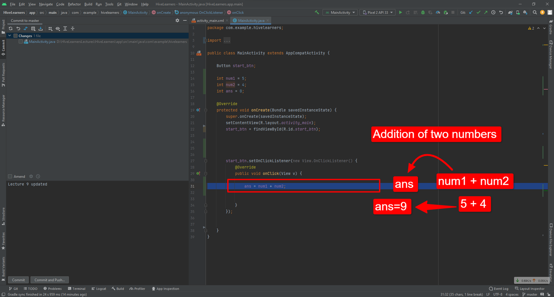Image resolution: width=554 pixels, height=297 pixels.
Task: Click the Commit and Push button
Action: (50, 280)
